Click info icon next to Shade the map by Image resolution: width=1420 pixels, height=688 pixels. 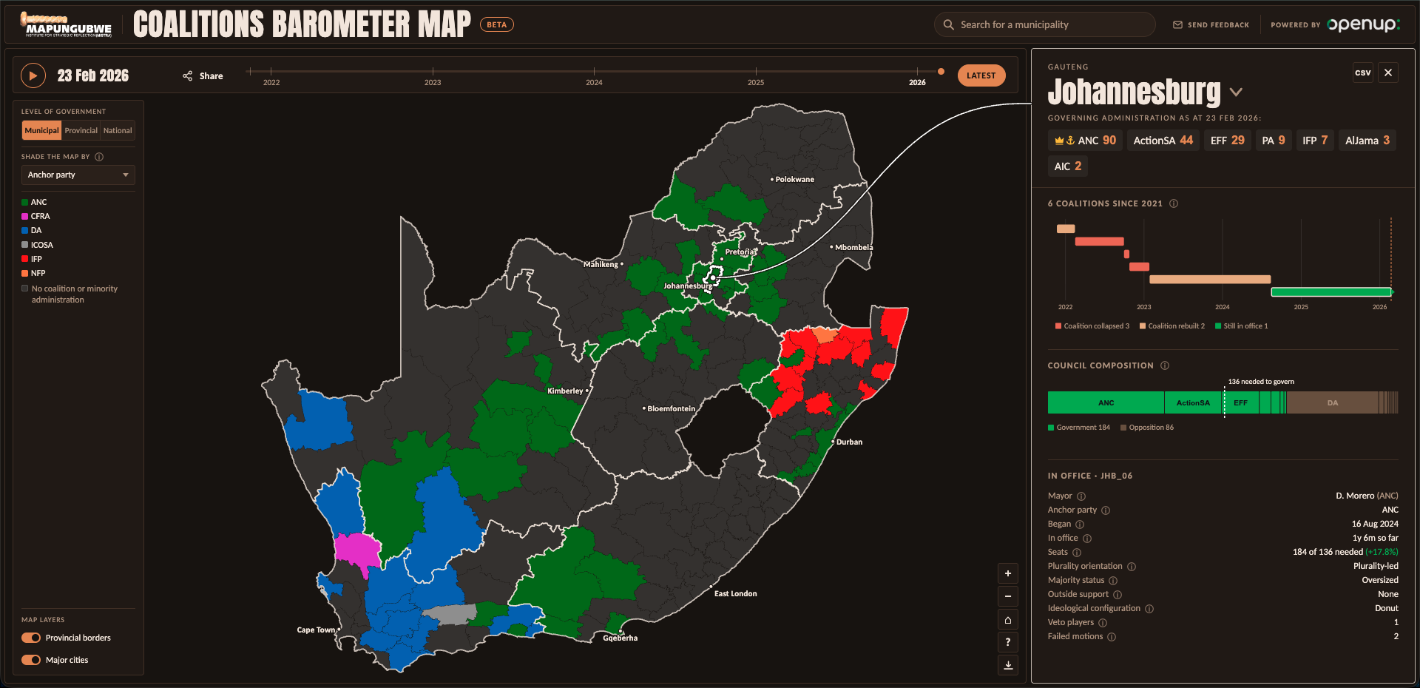click(x=99, y=157)
